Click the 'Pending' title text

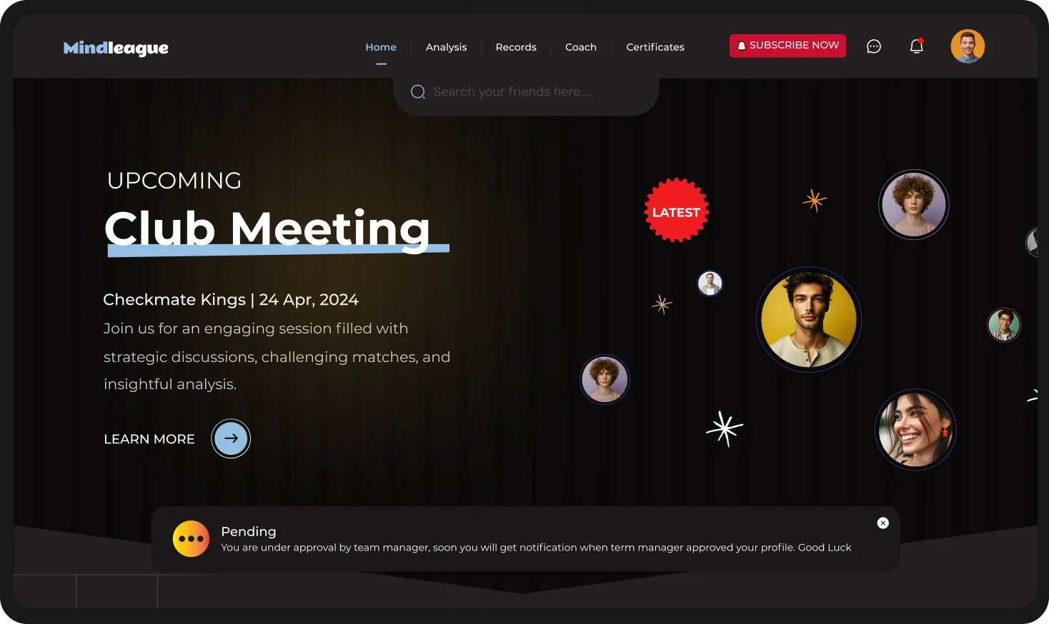249,531
